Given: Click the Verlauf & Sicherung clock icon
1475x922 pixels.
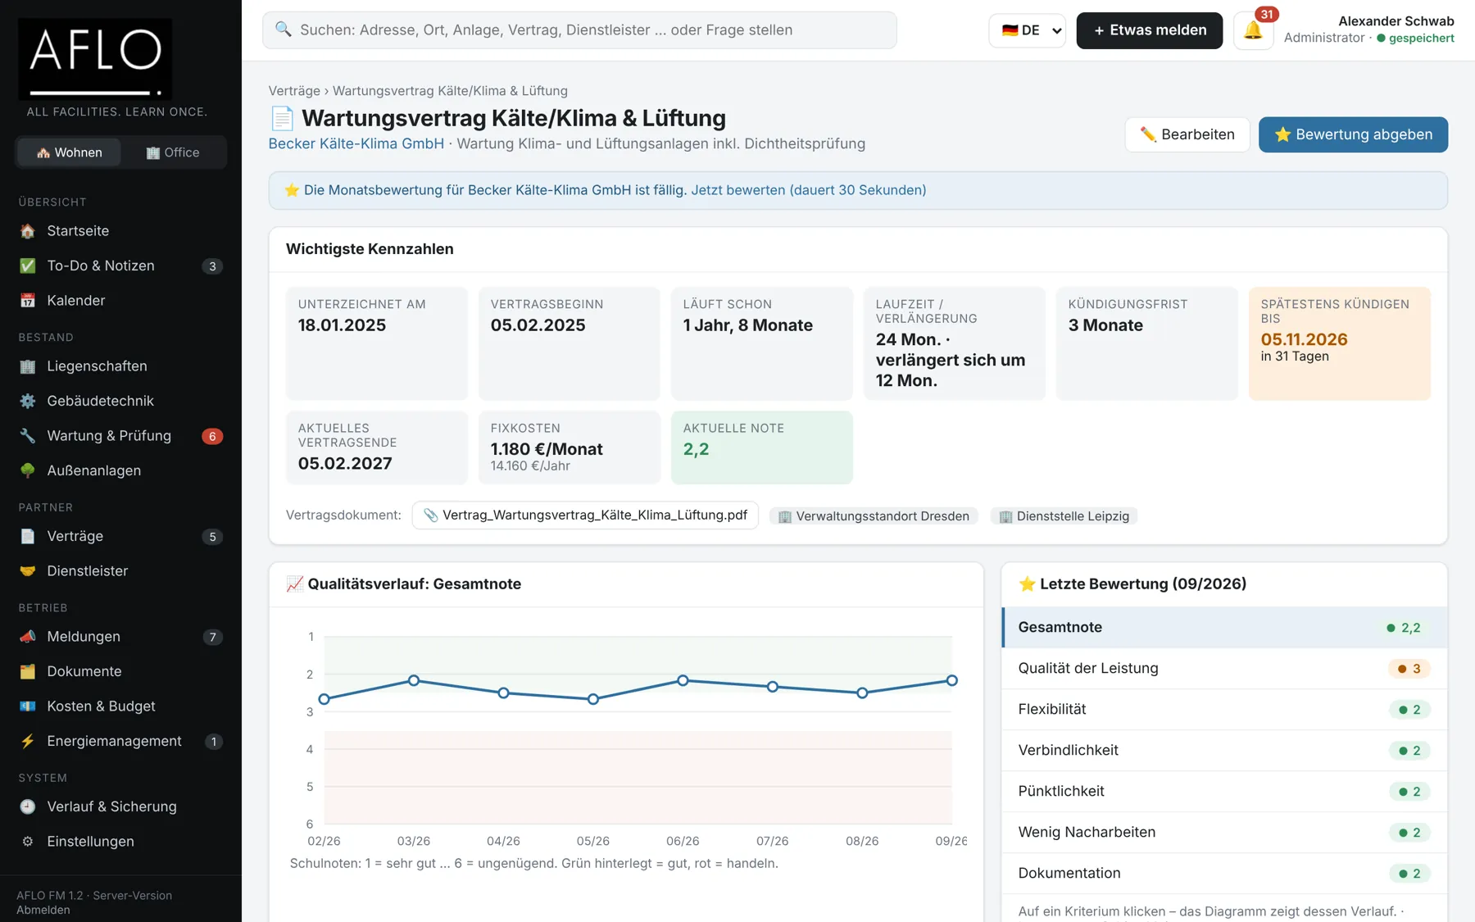Looking at the screenshot, I should pyautogui.click(x=28, y=806).
